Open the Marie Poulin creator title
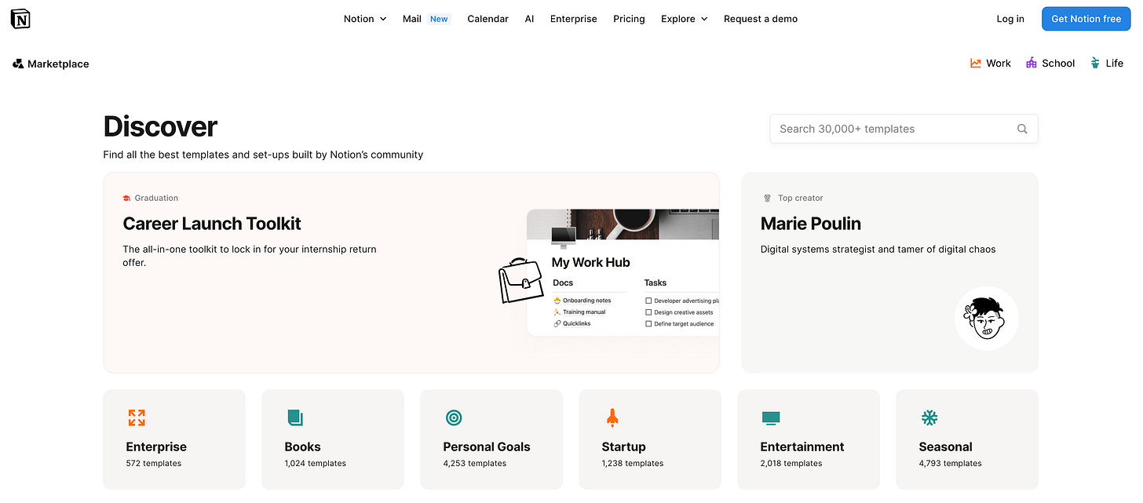Viewport: 1143px width, 503px height. click(811, 224)
